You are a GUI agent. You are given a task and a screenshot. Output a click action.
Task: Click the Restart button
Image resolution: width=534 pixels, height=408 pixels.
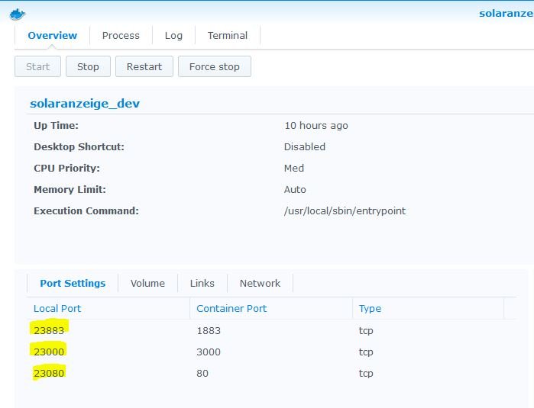click(x=144, y=66)
